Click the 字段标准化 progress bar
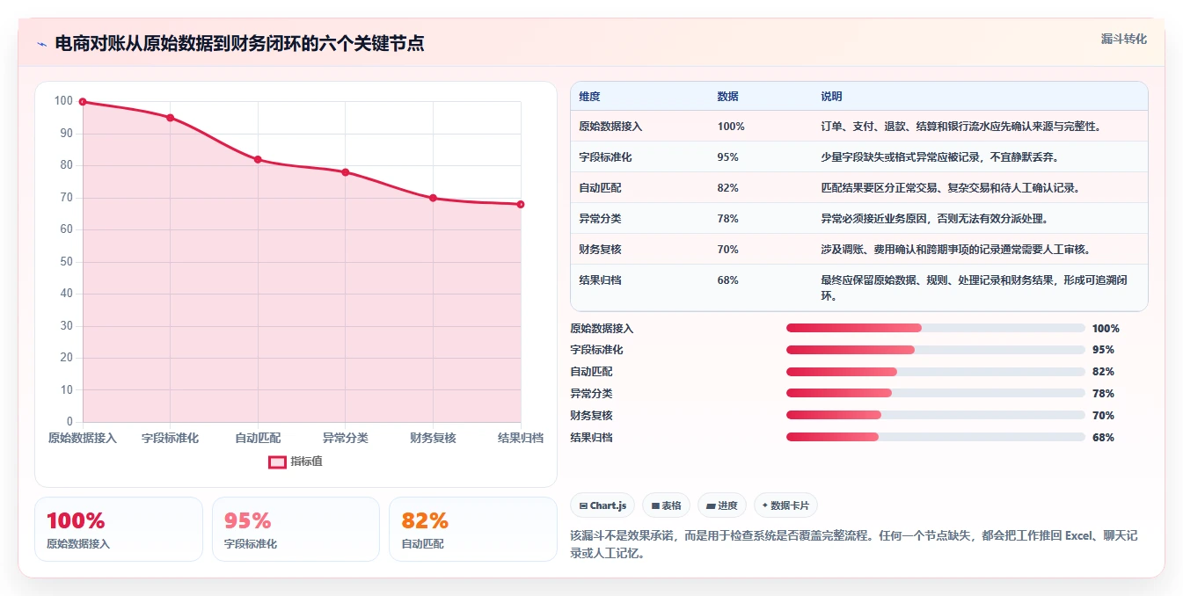This screenshot has width=1183, height=596. tap(936, 350)
